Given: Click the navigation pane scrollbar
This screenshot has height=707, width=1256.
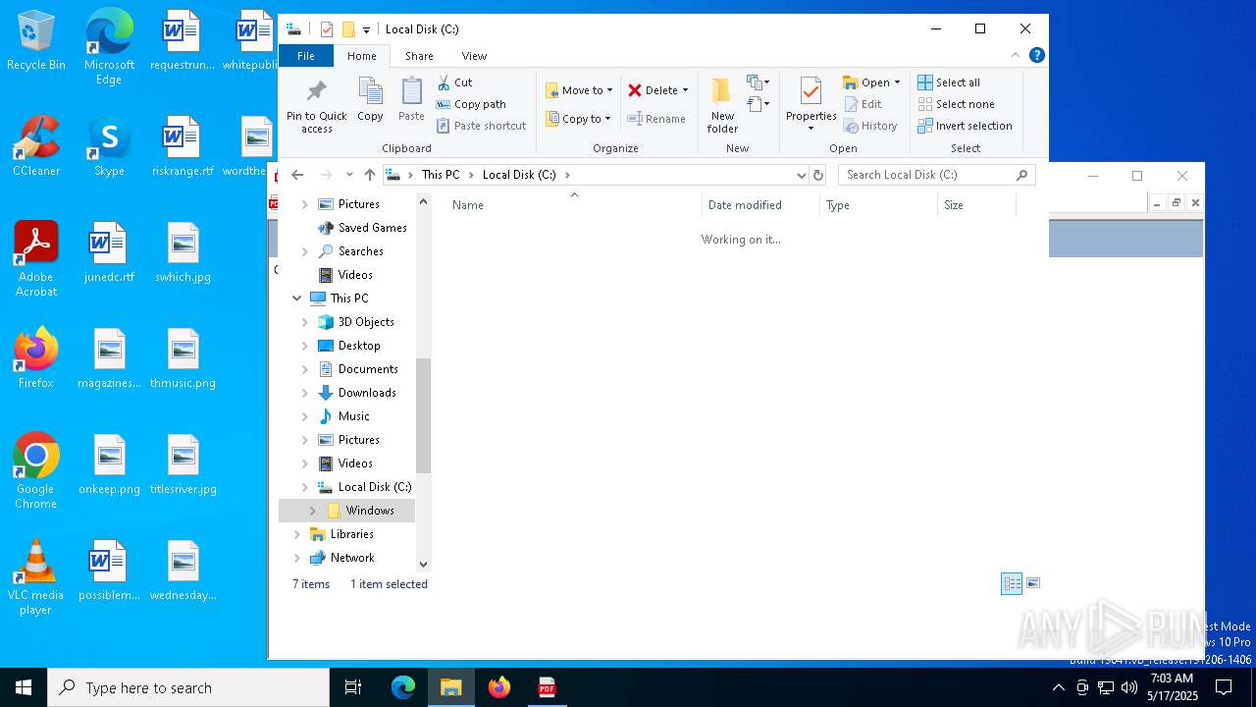Looking at the screenshot, I should click(424, 415).
